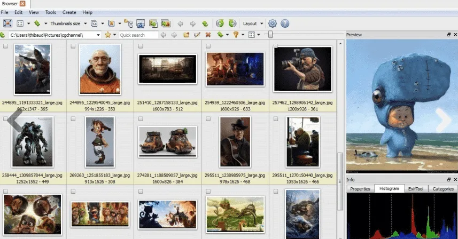Viewport: 458px width, 239px height.
Task: Expand the sort dropdown arrow in the address row
Action: pyautogui.click(x=227, y=35)
